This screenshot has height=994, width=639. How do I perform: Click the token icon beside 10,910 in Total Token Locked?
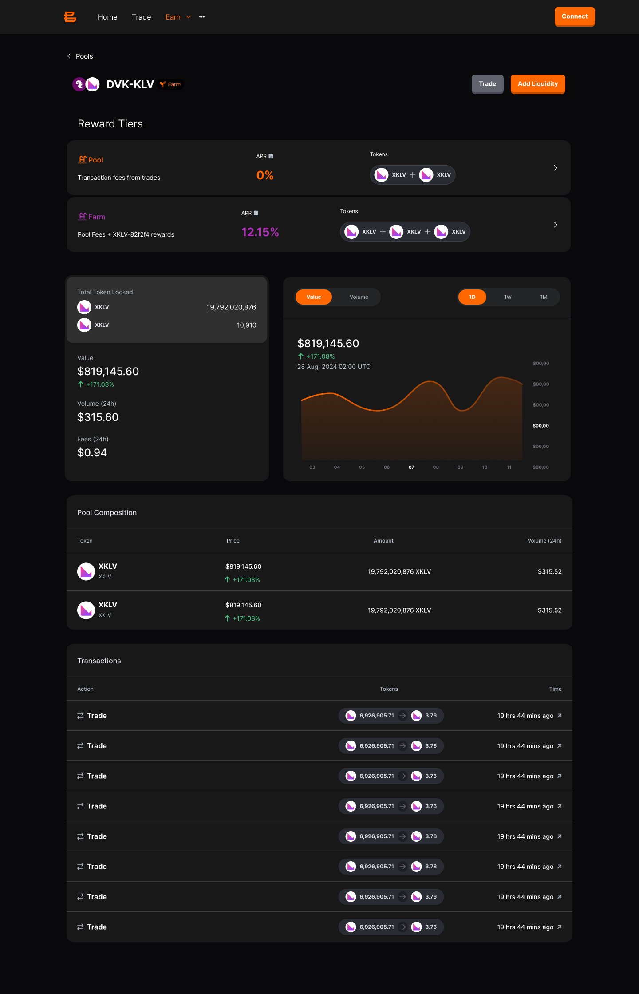tap(84, 325)
